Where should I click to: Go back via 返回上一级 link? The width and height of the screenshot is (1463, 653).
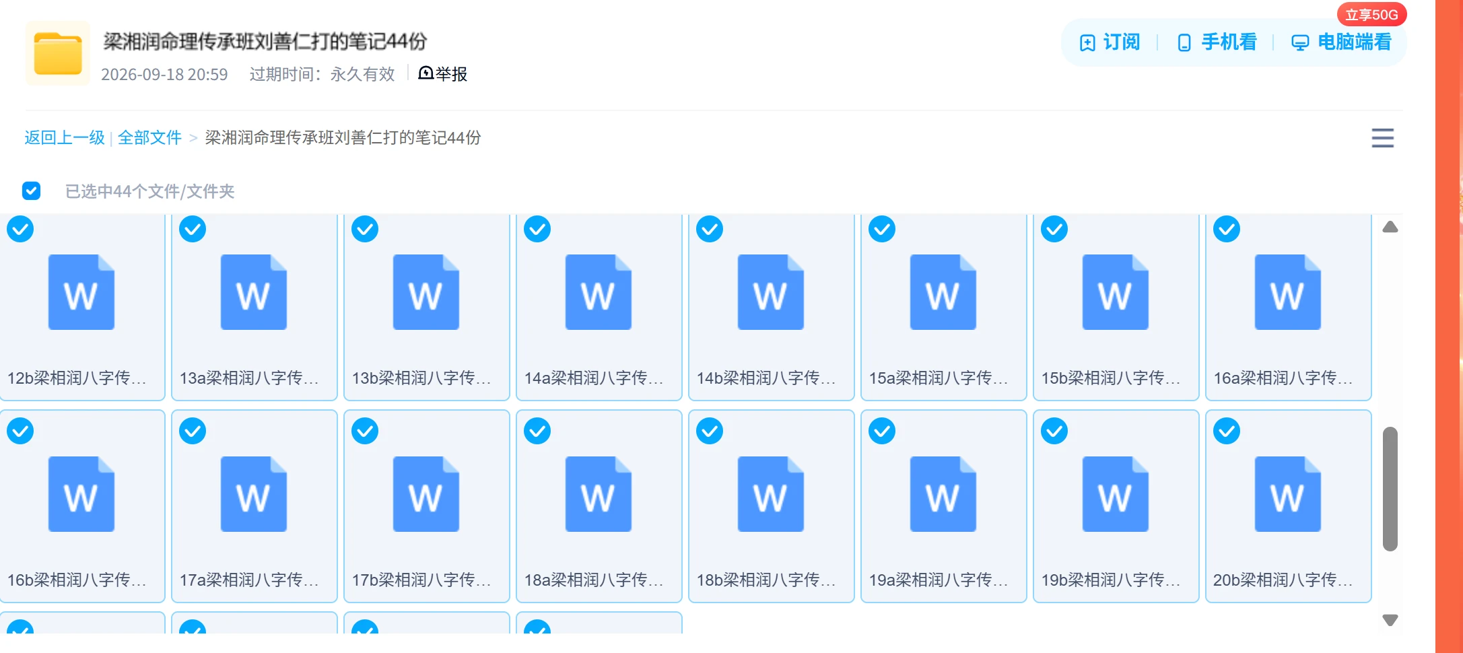point(65,138)
